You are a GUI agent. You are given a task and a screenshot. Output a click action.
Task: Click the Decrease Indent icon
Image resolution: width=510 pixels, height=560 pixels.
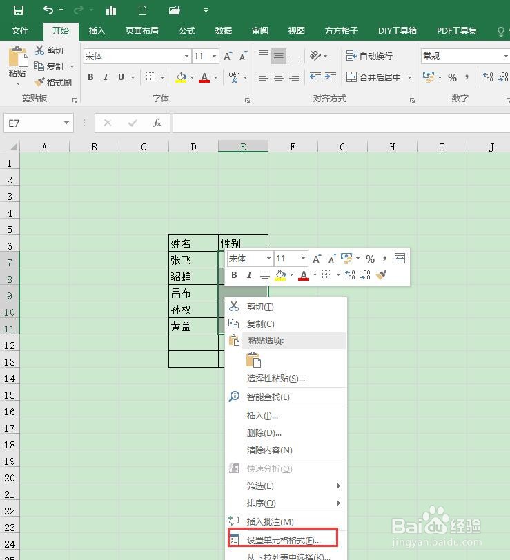315,77
